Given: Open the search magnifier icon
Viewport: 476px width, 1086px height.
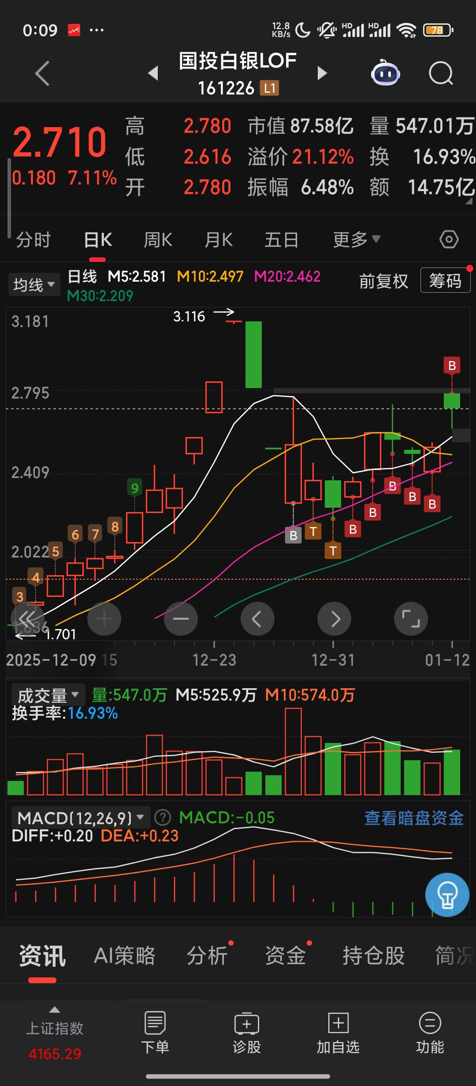Looking at the screenshot, I should tap(441, 73).
